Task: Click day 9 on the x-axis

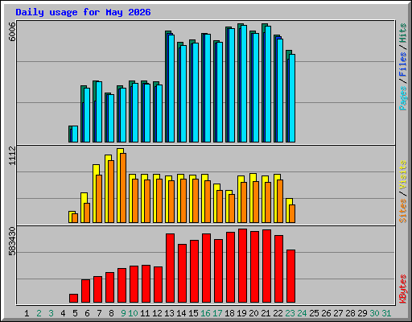Action: [x=123, y=313]
